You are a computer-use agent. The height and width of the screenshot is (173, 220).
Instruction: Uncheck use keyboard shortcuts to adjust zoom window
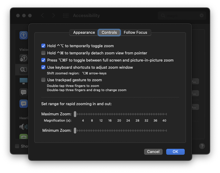click(x=43, y=68)
